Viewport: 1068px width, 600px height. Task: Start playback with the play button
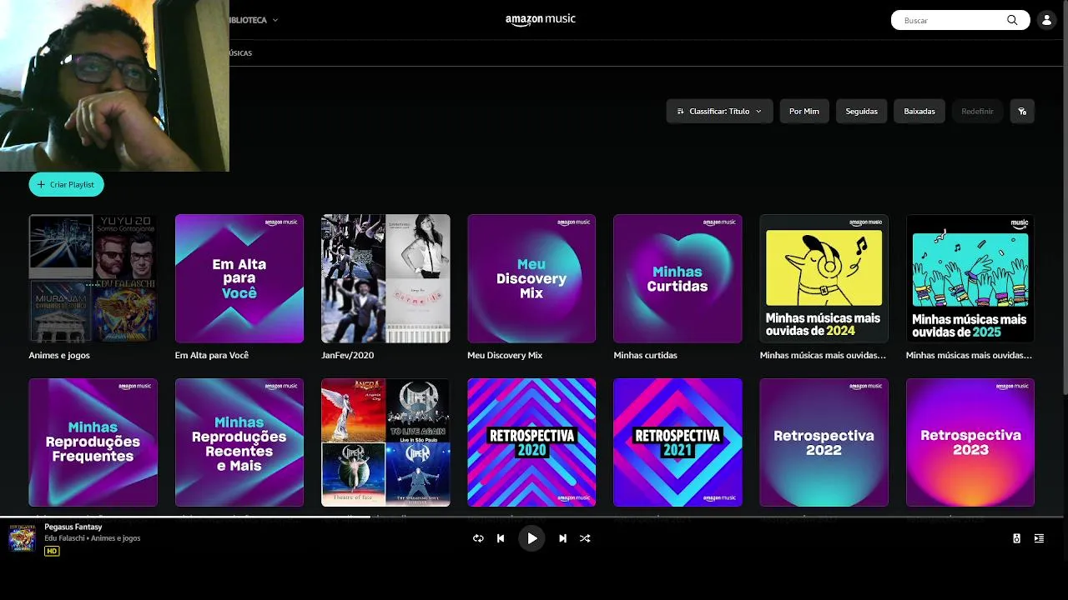click(x=531, y=538)
